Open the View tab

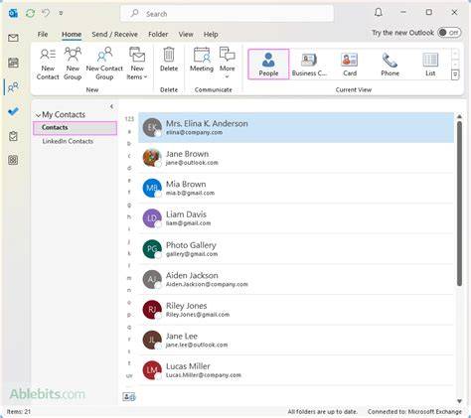186,34
